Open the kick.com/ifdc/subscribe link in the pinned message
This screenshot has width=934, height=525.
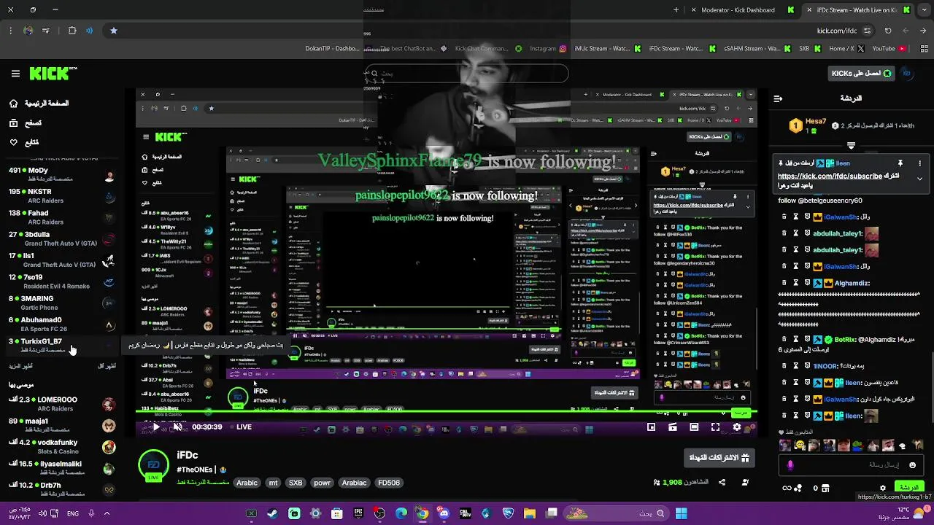click(830, 176)
